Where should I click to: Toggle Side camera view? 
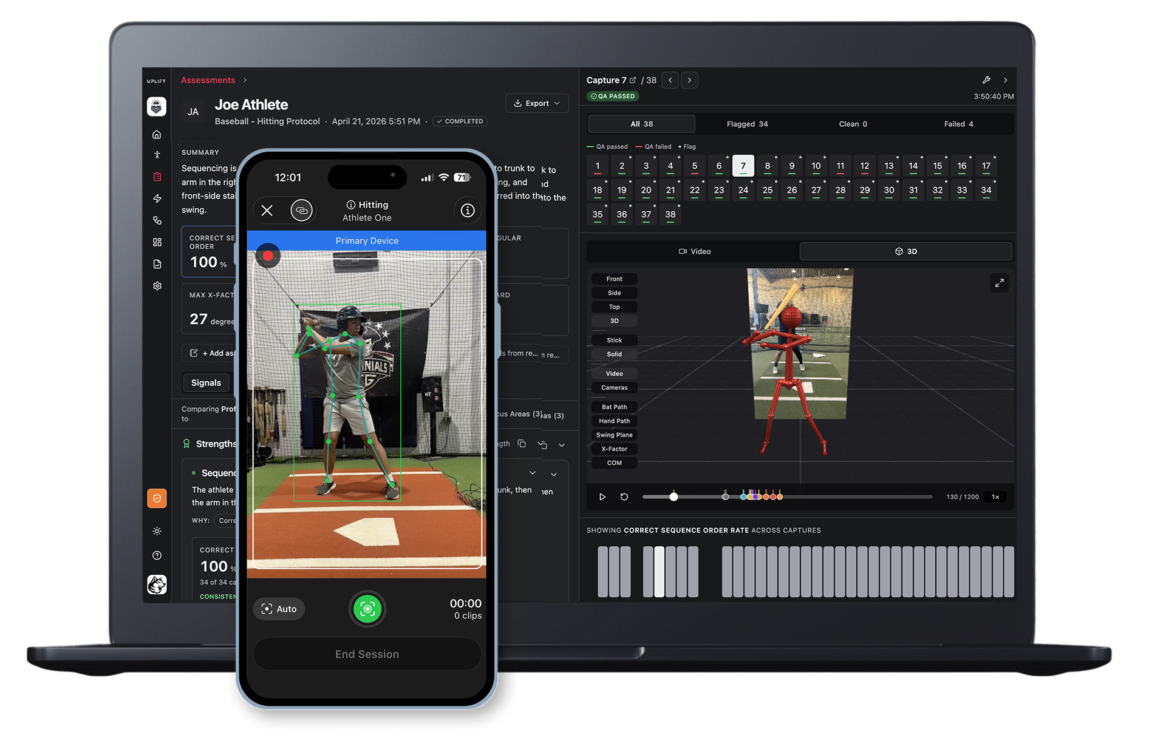tap(615, 293)
